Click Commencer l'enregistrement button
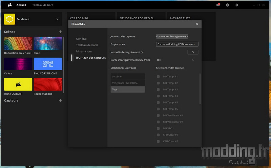This screenshot has width=271, height=168. pos(172,36)
